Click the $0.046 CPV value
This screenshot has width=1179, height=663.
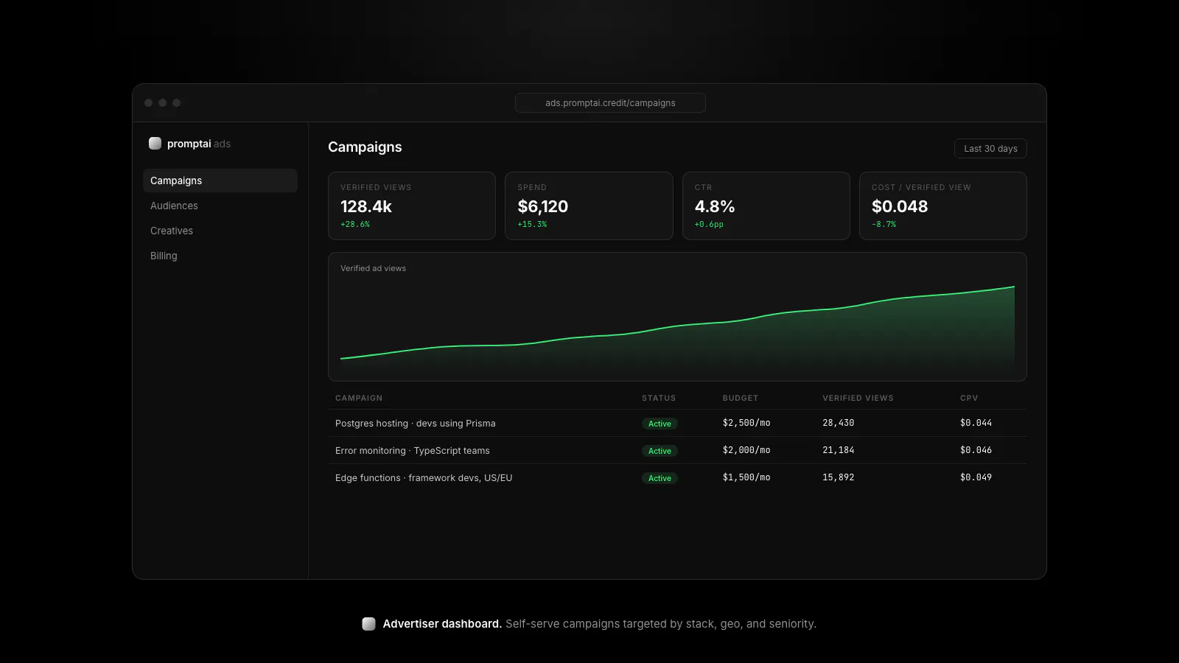(x=976, y=450)
